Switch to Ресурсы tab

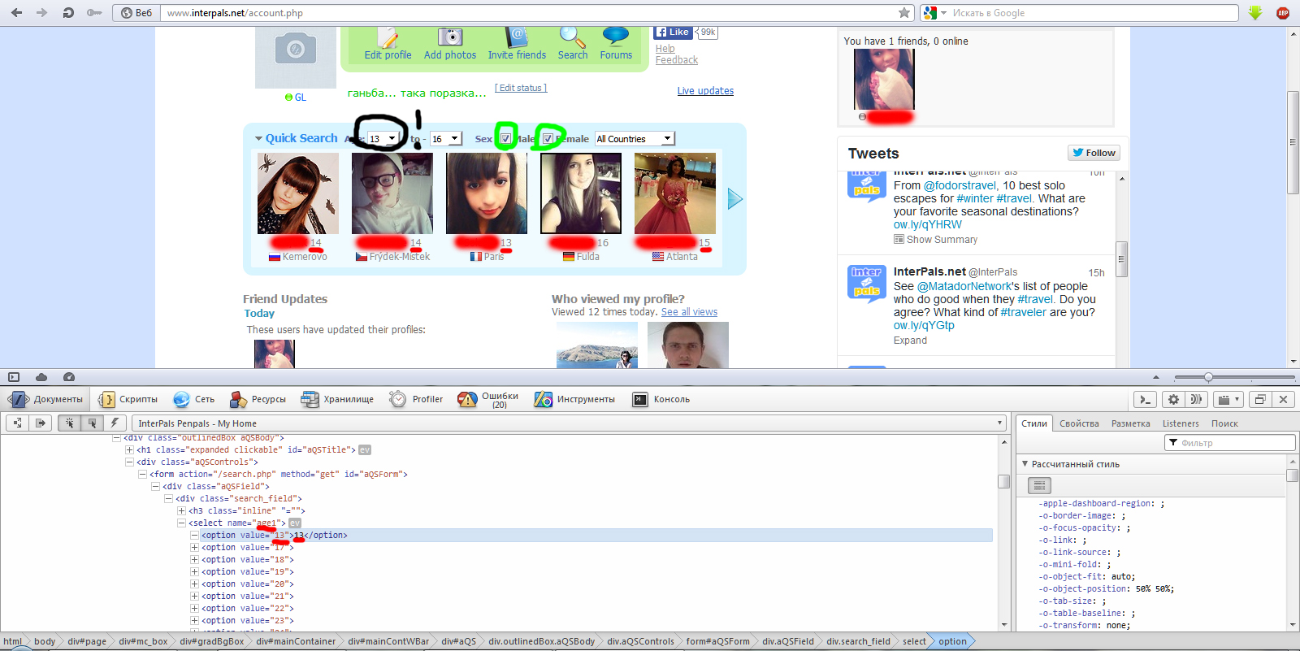[258, 399]
